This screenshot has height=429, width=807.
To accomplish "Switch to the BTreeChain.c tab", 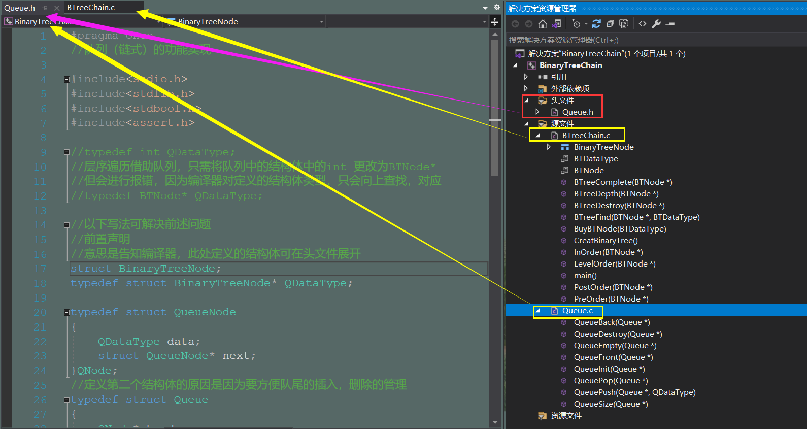I will pyautogui.click(x=91, y=8).
